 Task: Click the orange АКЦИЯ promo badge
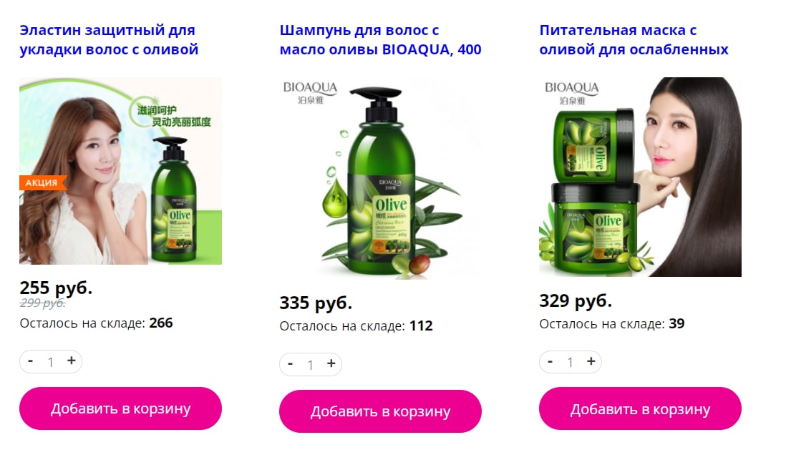[x=42, y=182]
